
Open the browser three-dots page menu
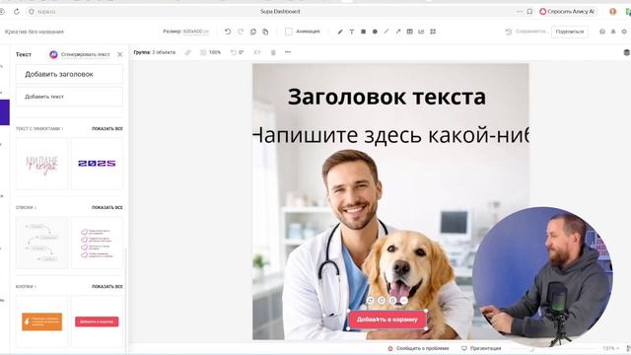tap(520, 12)
